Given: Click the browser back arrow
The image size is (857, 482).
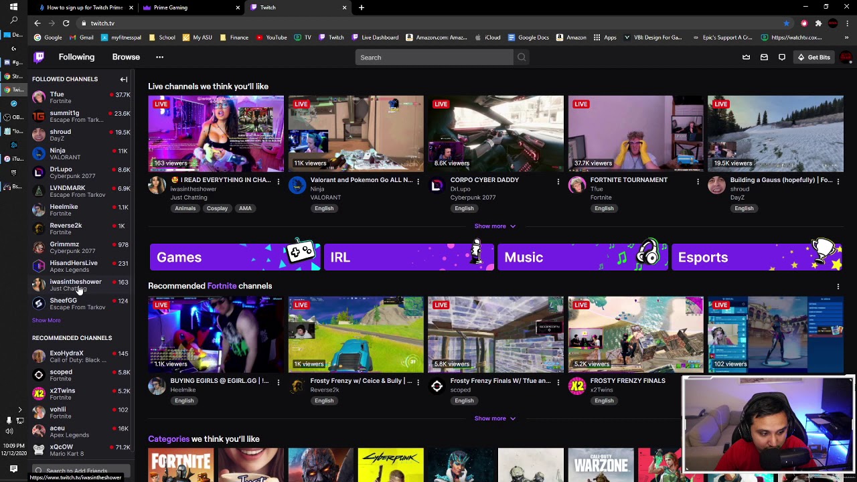Looking at the screenshot, I should (37, 23).
